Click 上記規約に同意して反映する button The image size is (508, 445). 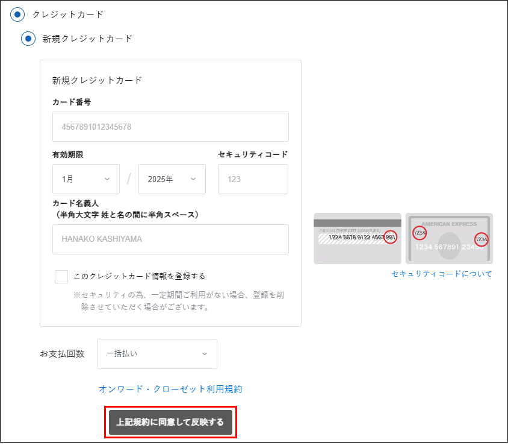point(170,422)
